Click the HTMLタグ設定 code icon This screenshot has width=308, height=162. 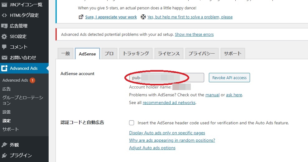click(x=4, y=15)
